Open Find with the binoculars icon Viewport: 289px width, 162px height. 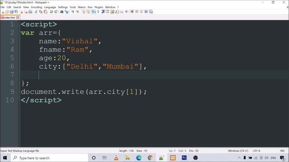62,12
